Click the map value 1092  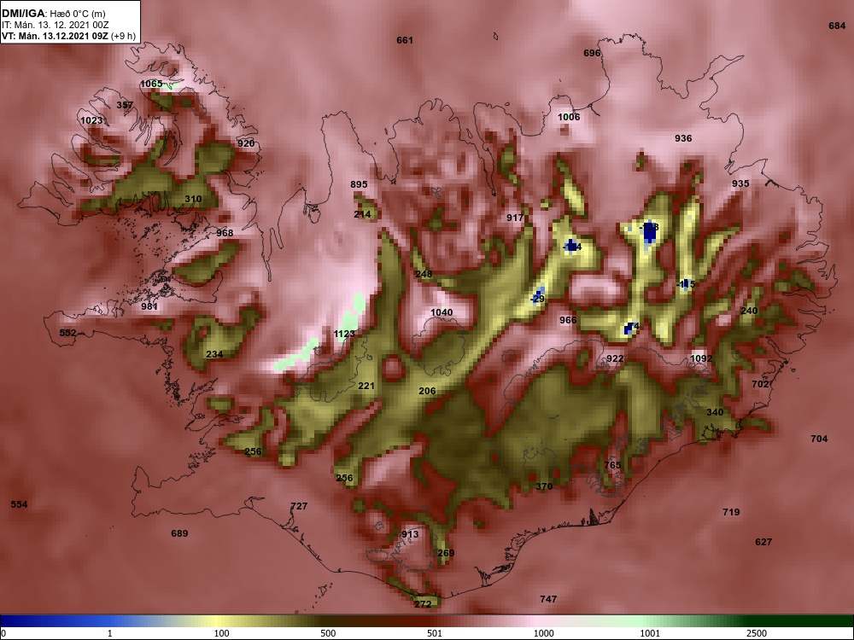(x=701, y=358)
